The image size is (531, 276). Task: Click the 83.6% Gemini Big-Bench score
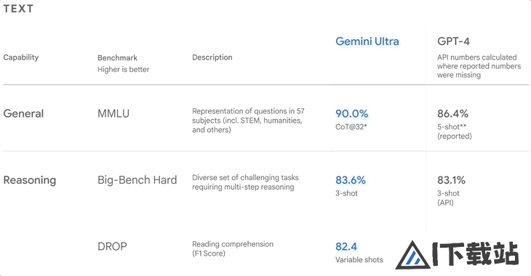[351, 180]
